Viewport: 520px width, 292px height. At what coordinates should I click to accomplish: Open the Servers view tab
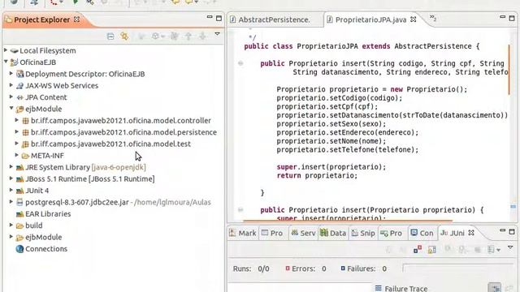303,233
